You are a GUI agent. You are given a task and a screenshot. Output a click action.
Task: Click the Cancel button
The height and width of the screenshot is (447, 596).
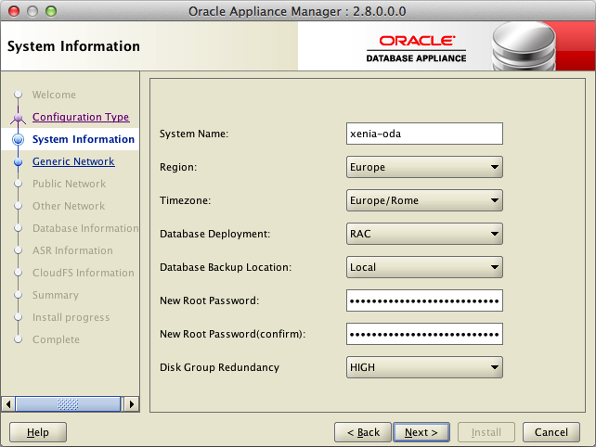click(551, 432)
